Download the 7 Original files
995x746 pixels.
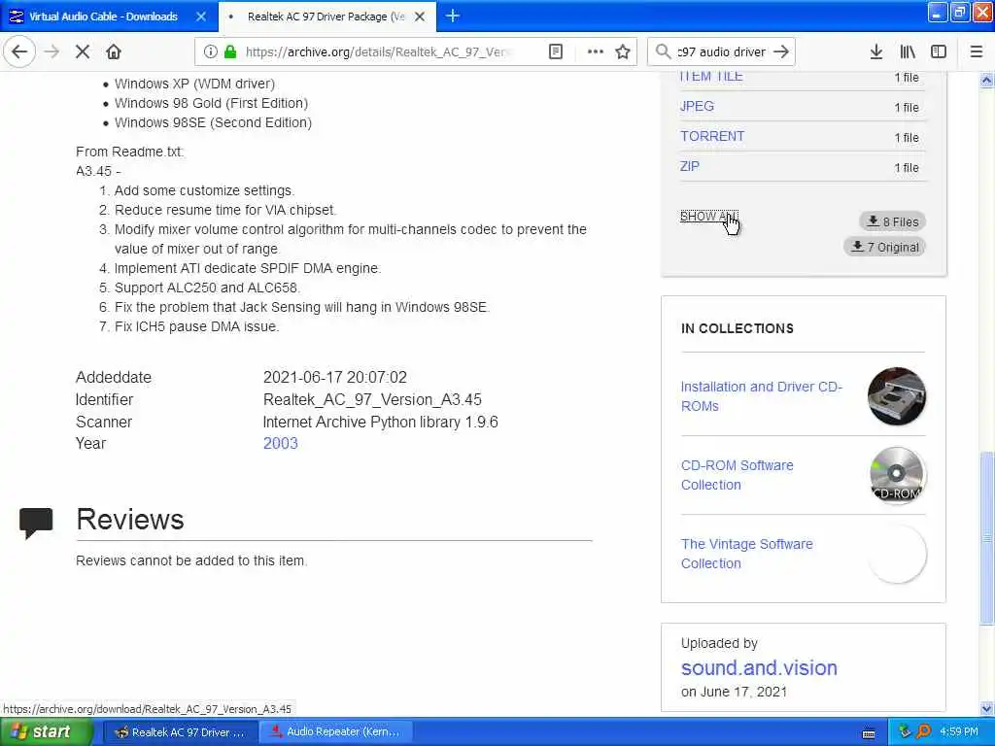pyautogui.click(x=884, y=247)
